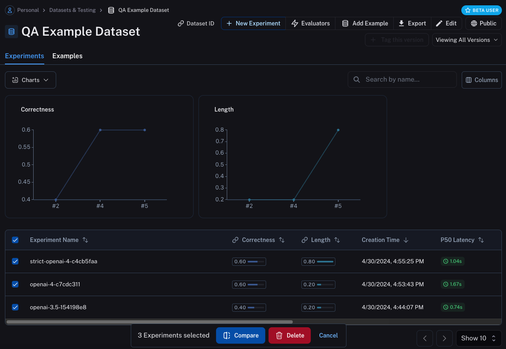Open the Viewing All Versions dropdown

[467, 40]
